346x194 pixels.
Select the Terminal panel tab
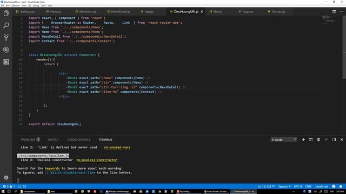[x=105, y=140]
